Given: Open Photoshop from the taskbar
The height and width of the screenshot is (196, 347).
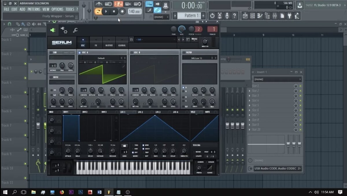Looking at the screenshot, I should pyautogui.click(x=81, y=192).
